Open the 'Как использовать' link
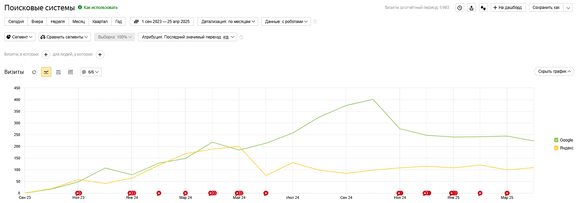The height and width of the screenshot is (203, 579). point(100,8)
